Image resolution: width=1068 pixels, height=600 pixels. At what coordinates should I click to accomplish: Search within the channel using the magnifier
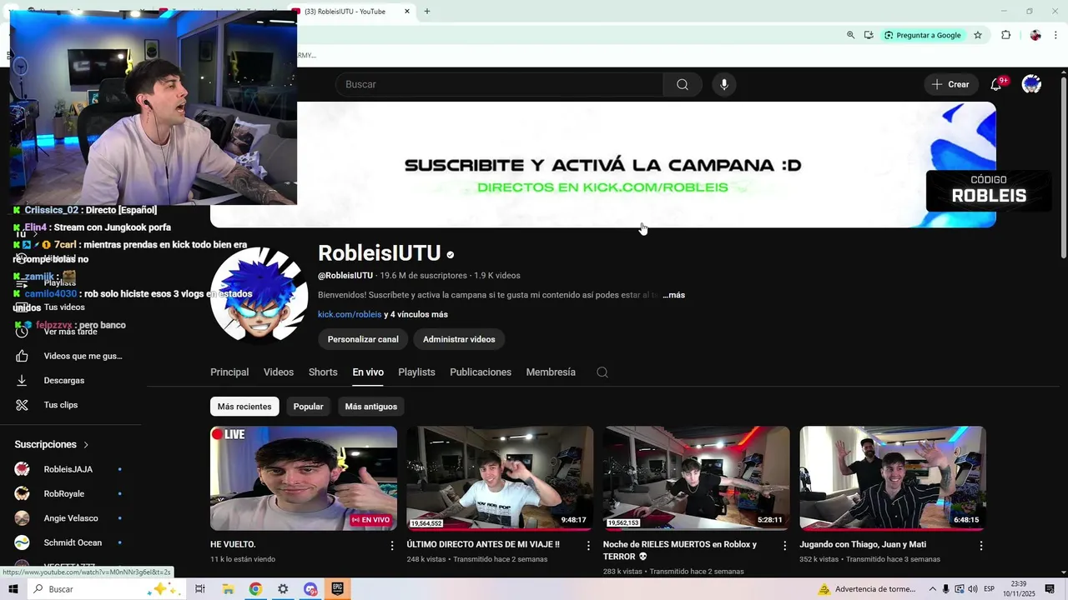(x=602, y=372)
